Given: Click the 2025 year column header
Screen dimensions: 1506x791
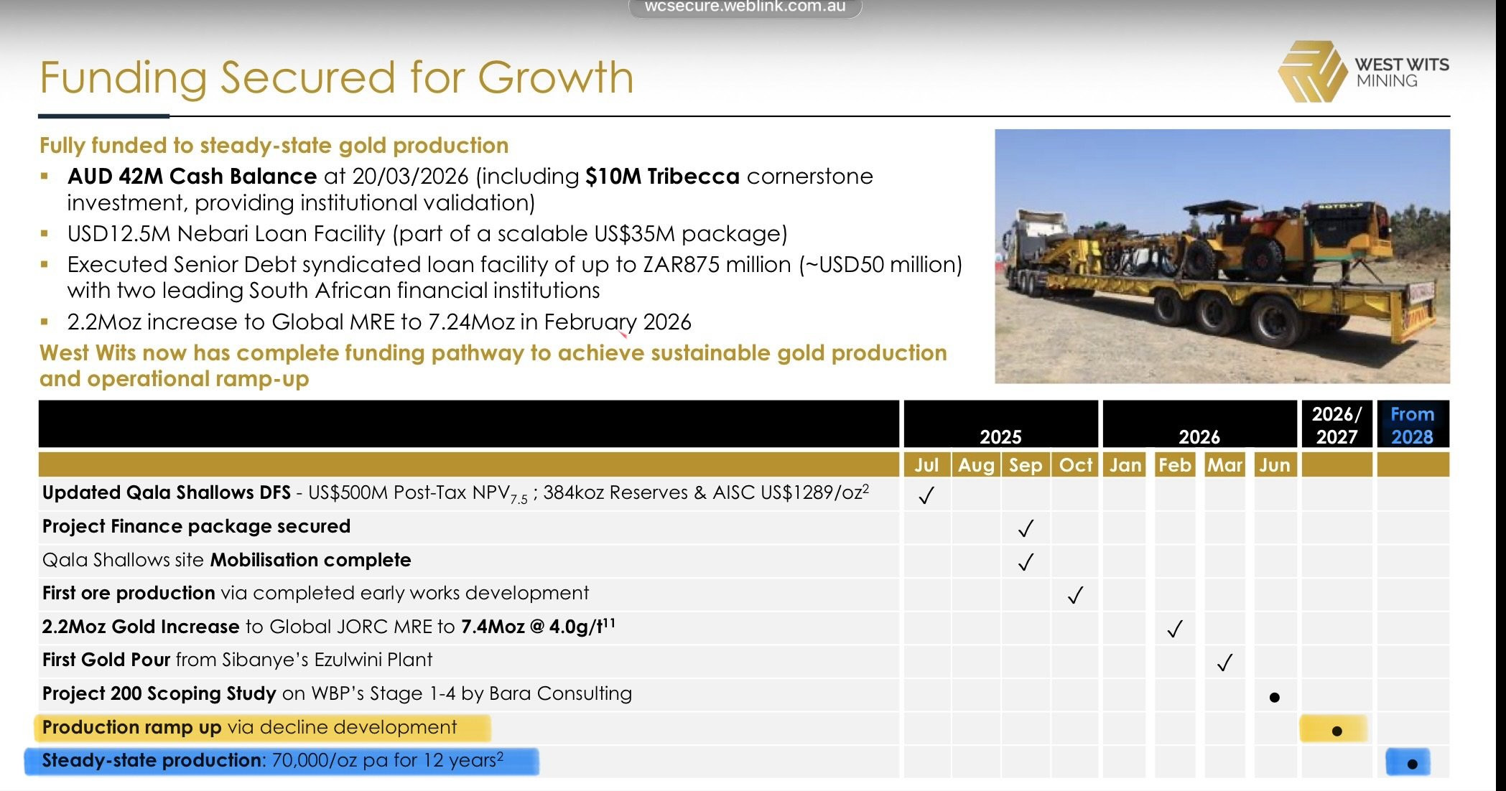Looking at the screenshot, I should [1000, 424].
